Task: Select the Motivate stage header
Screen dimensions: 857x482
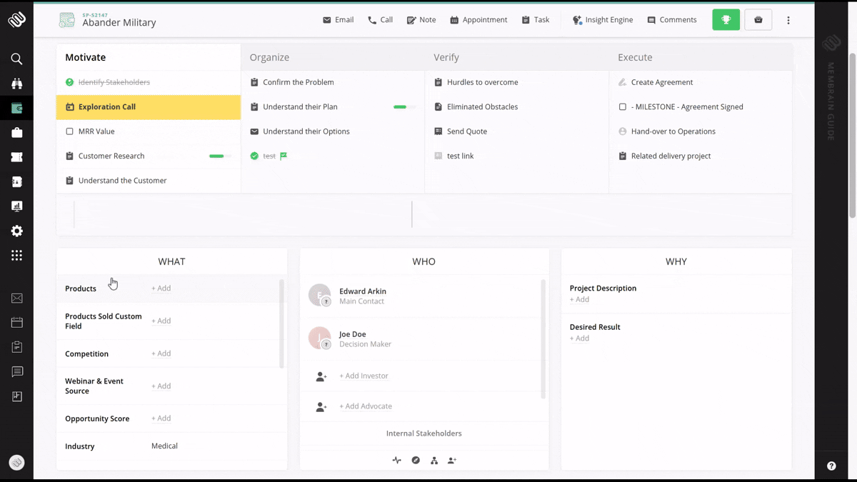Action: click(149, 57)
